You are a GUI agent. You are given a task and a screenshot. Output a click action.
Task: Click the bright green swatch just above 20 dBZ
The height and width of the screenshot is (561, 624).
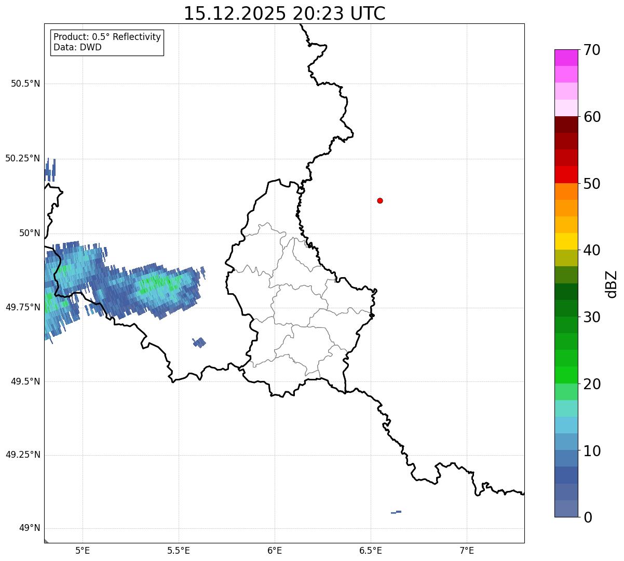point(566,375)
